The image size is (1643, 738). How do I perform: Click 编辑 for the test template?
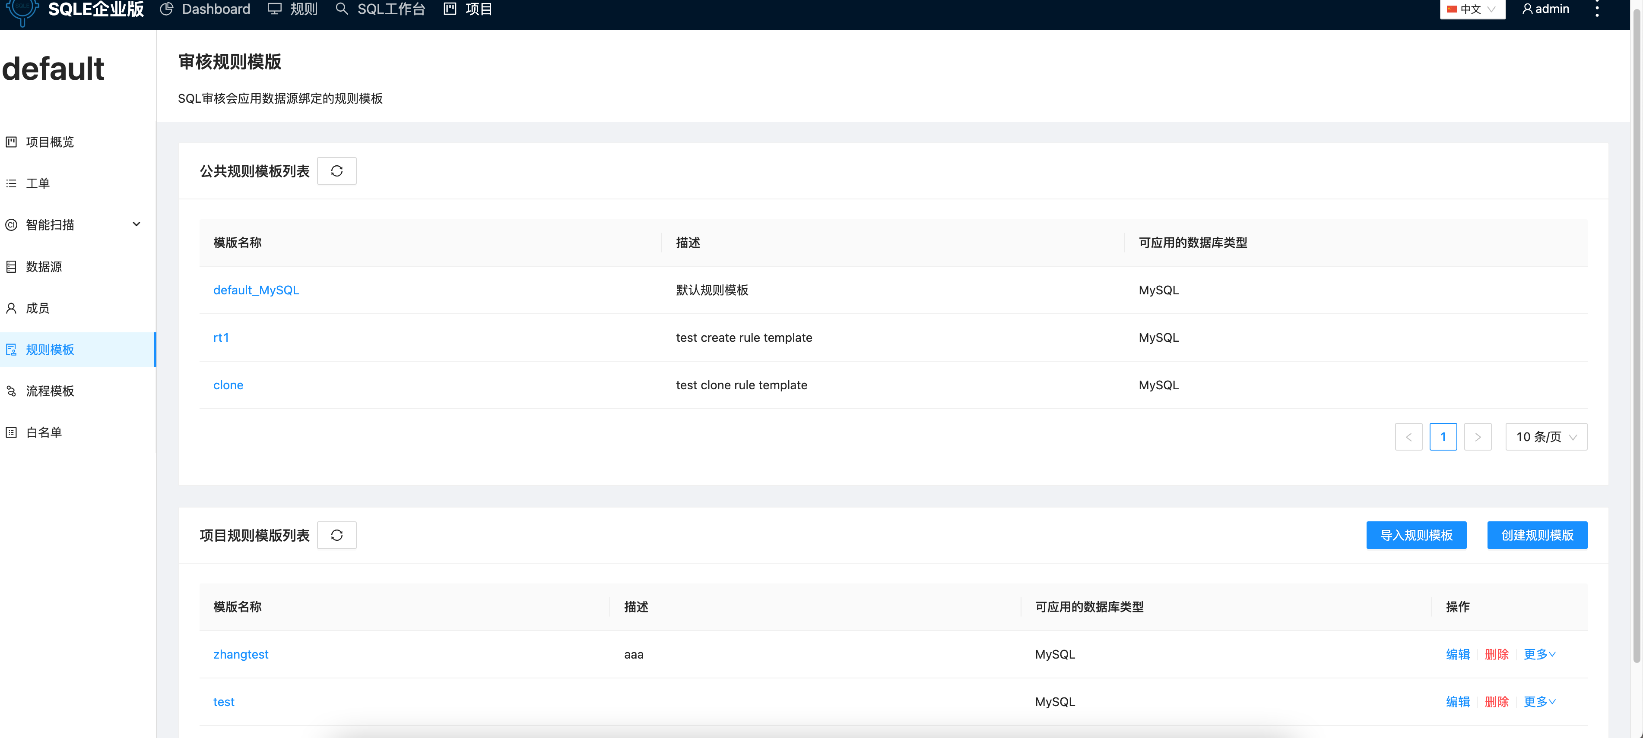coord(1457,701)
